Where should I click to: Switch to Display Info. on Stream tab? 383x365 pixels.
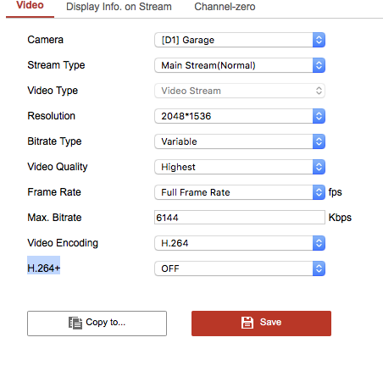click(x=119, y=7)
